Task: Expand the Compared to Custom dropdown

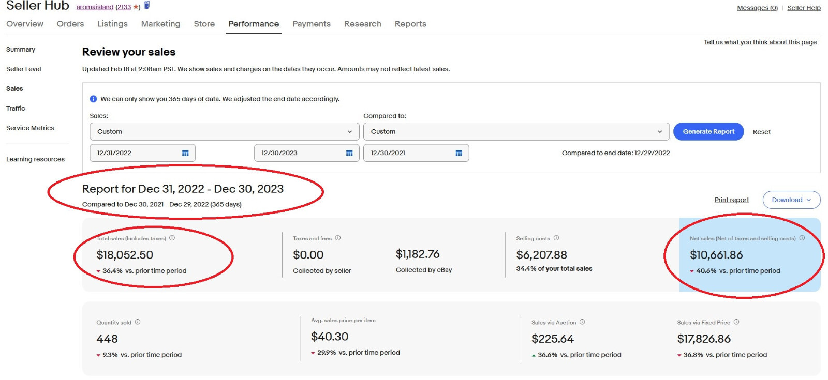Action: coord(516,132)
